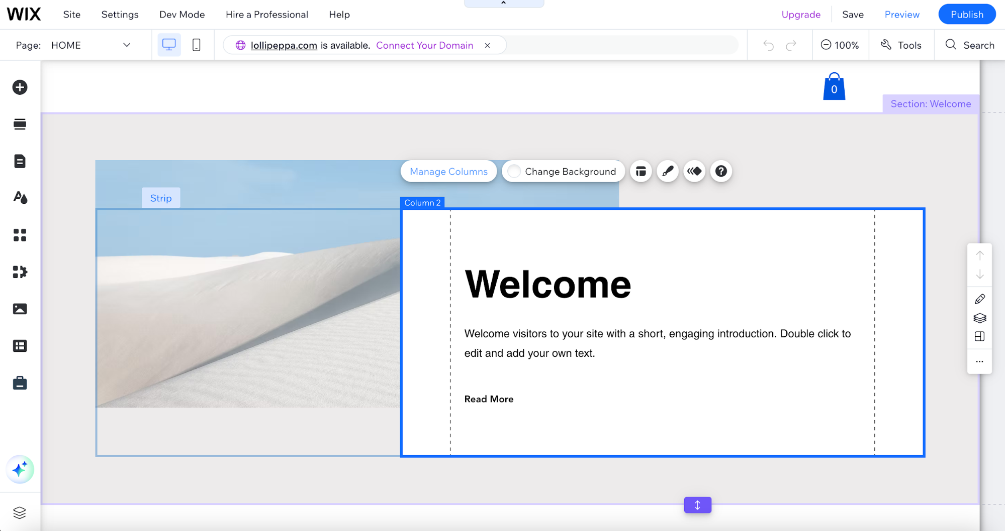Expand the more options dots in the right panel
This screenshot has height=531, width=1005.
[x=979, y=361]
